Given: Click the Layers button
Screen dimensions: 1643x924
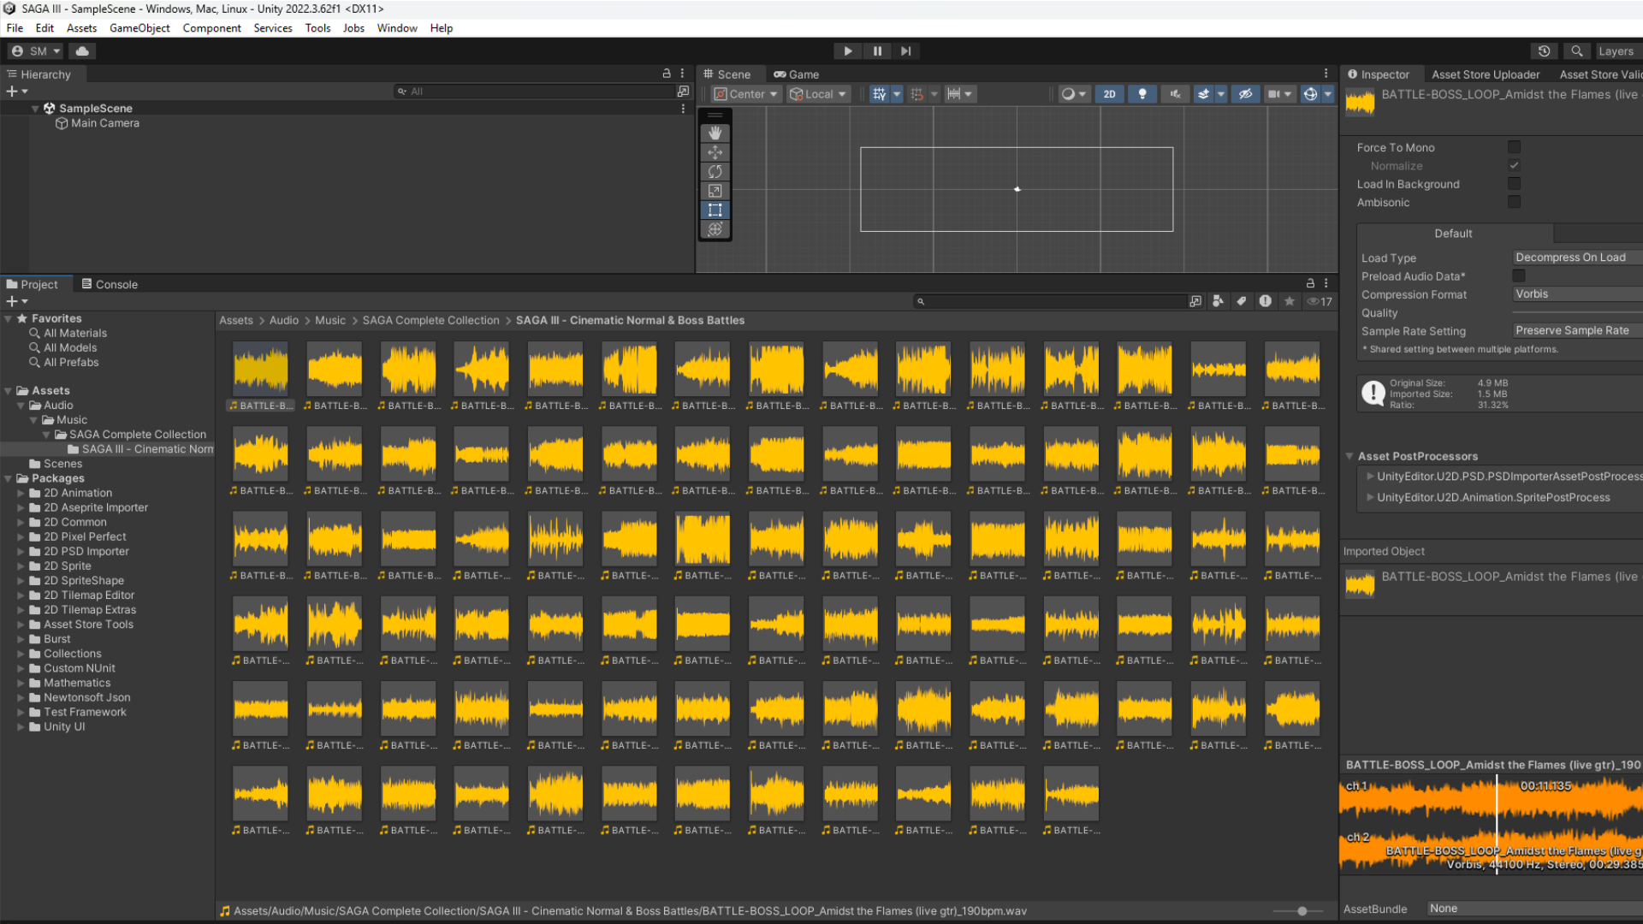Looking at the screenshot, I should [1615, 51].
